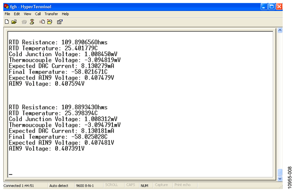Click the Open file folder icon
Image resolution: width=296 pixels, height=192 pixels.
click(14, 22)
